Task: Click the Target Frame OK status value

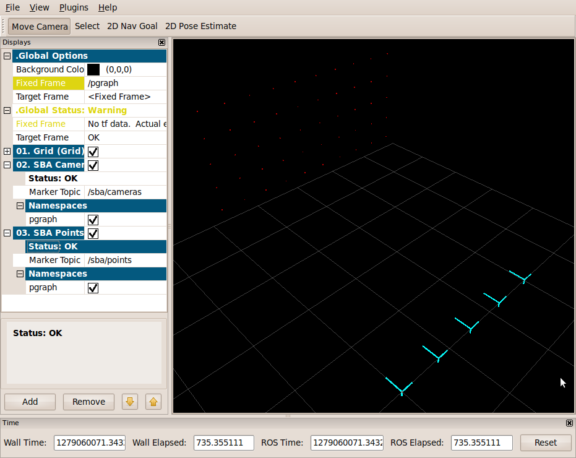Action: [x=126, y=137]
